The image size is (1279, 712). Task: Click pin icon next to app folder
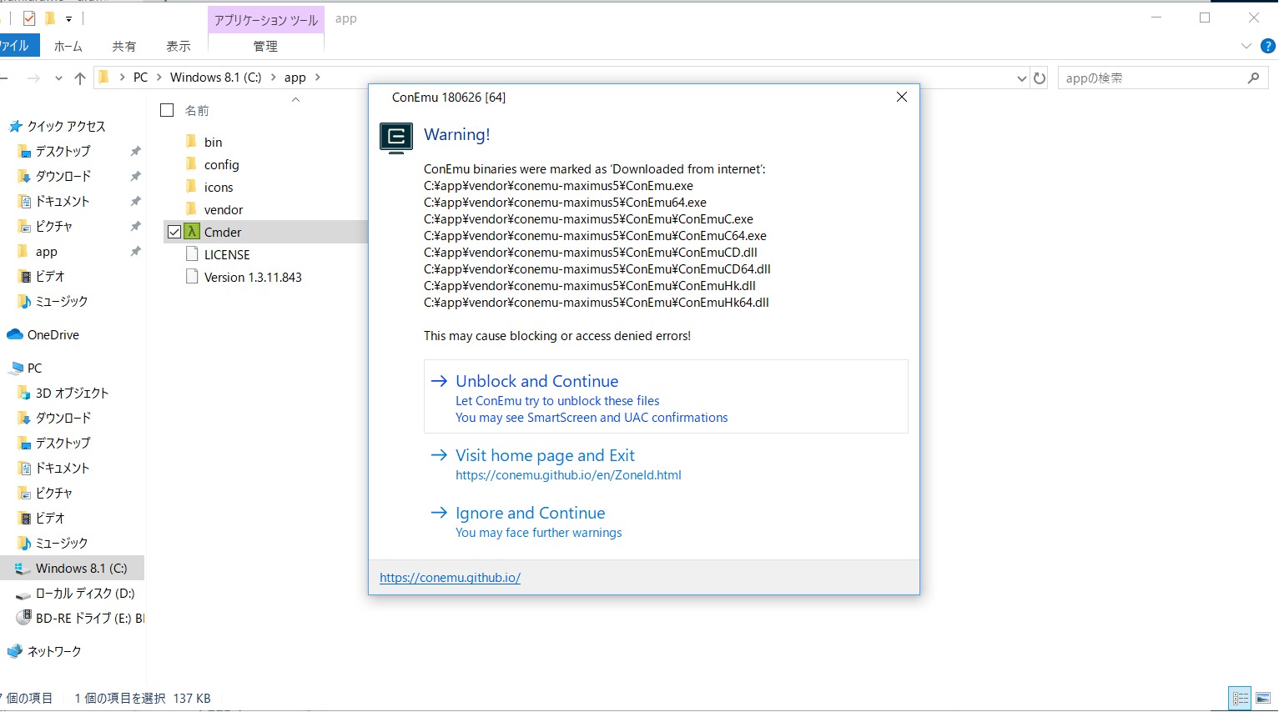(x=135, y=251)
